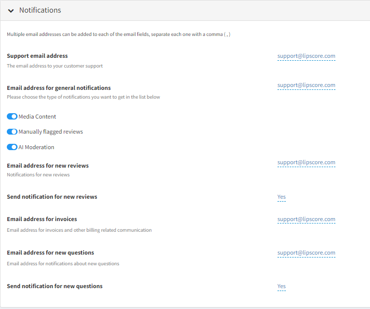Change 'Yes' for new questions notification
Image resolution: width=370 pixels, height=309 pixels.
click(281, 287)
